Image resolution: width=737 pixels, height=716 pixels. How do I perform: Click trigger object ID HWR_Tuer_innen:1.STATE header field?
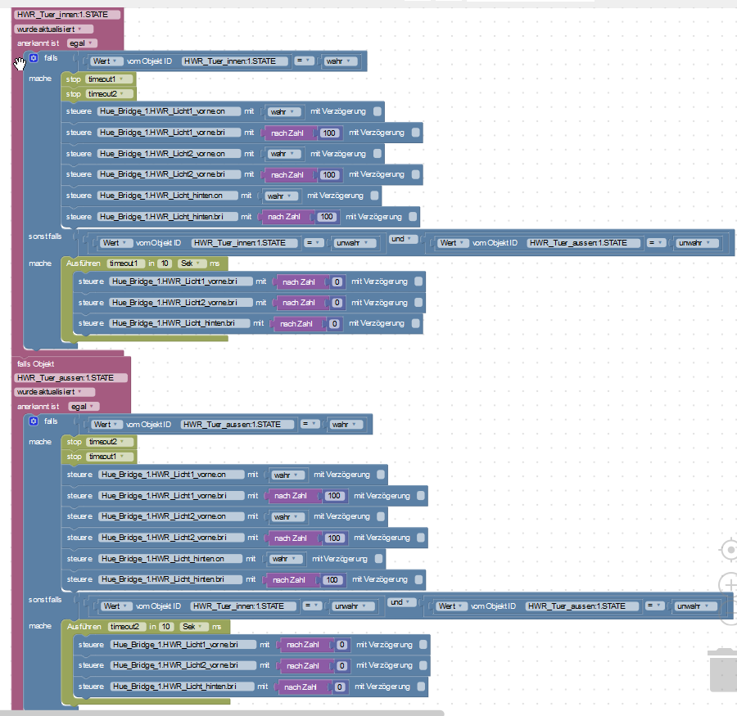[x=67, y=15]
